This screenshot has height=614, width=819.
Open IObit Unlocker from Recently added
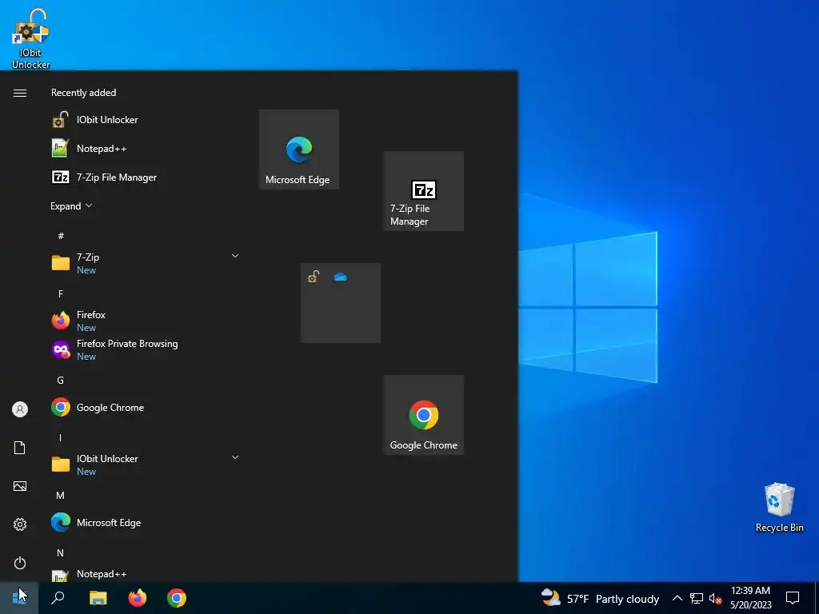144,120
